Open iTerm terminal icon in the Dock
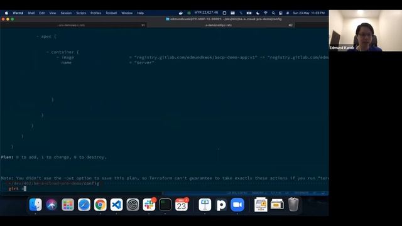The image size is (402, 226). point(165,205)
